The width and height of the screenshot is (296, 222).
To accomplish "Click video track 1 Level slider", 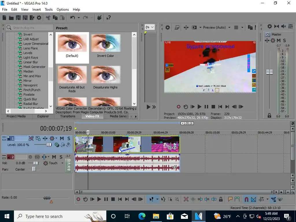I will (x=49, y=145).
